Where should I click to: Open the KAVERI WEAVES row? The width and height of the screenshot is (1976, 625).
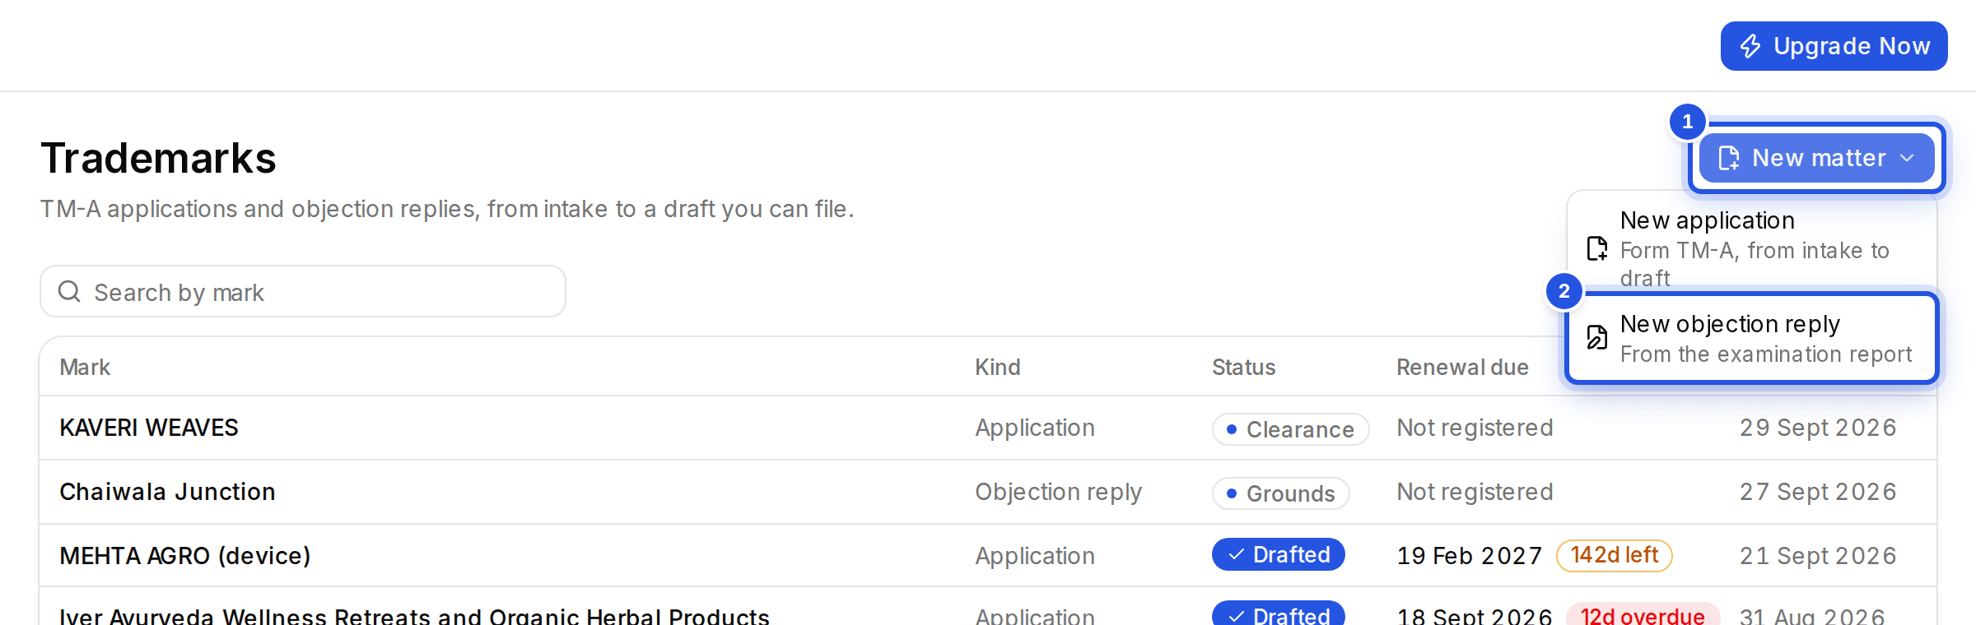(988, 428)
